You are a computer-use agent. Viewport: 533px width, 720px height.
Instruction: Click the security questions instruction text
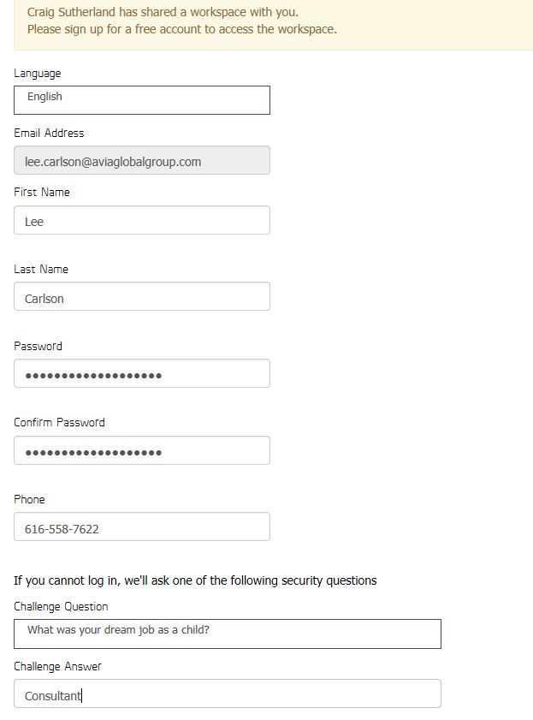(195, 580)
